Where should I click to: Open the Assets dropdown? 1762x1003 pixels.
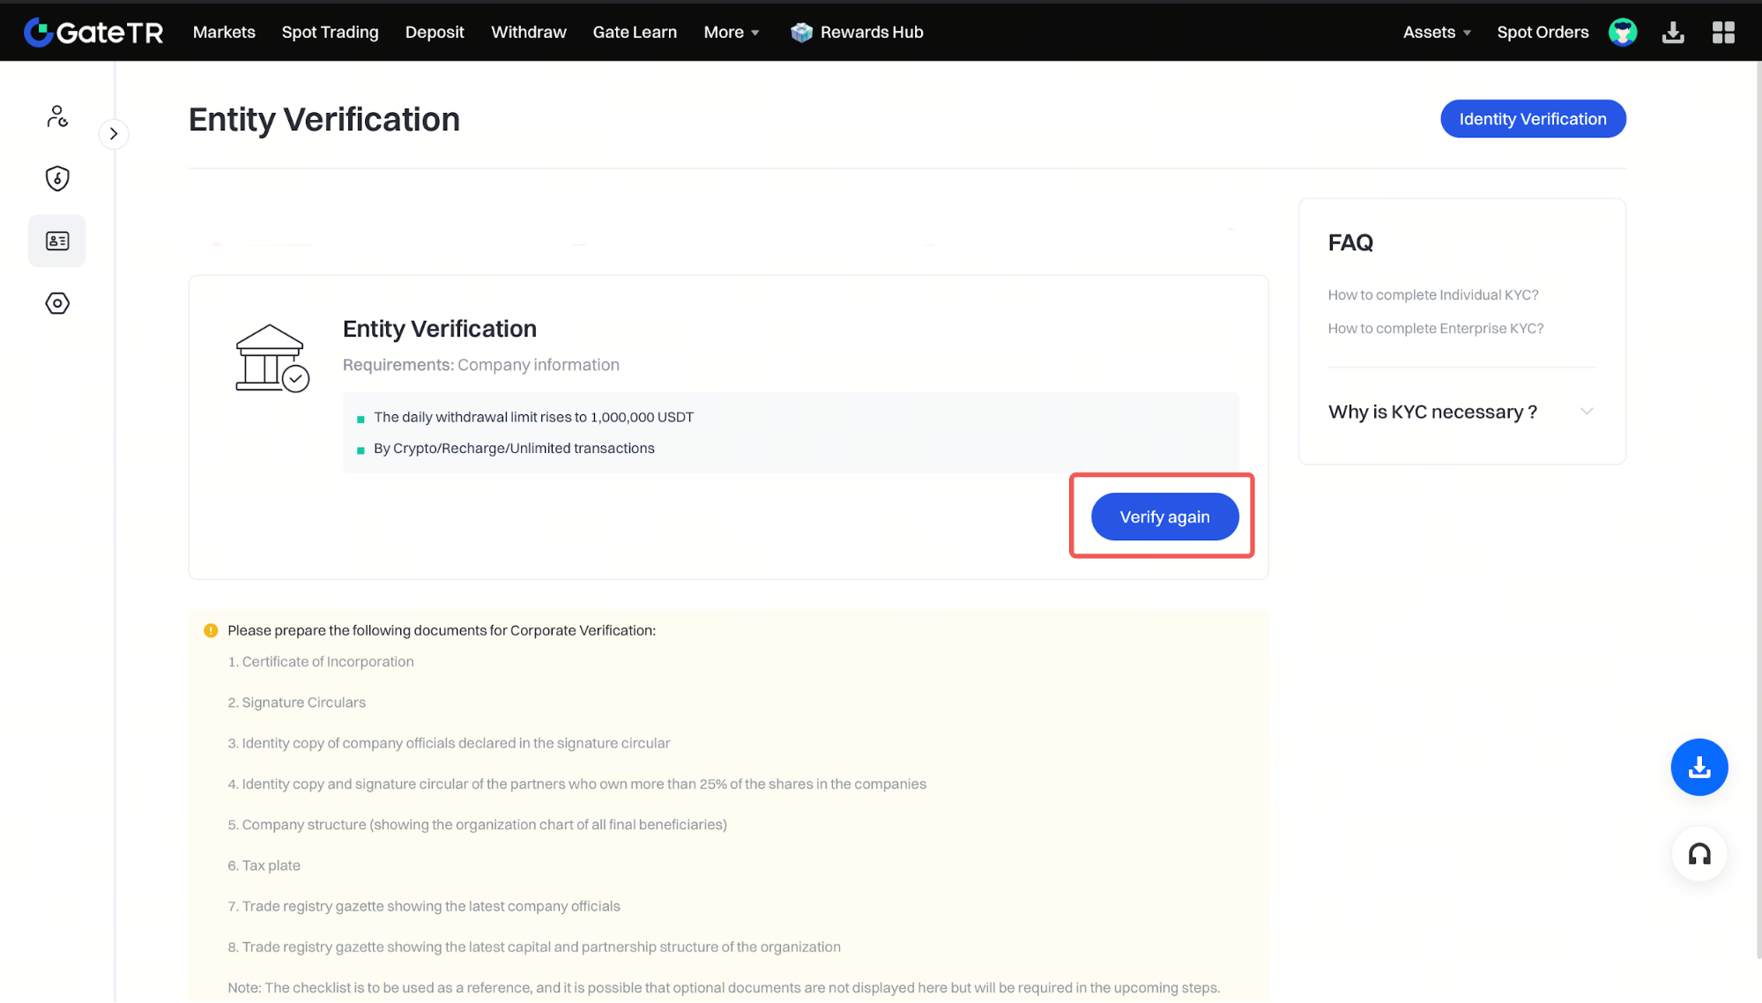coord(1436,33)
